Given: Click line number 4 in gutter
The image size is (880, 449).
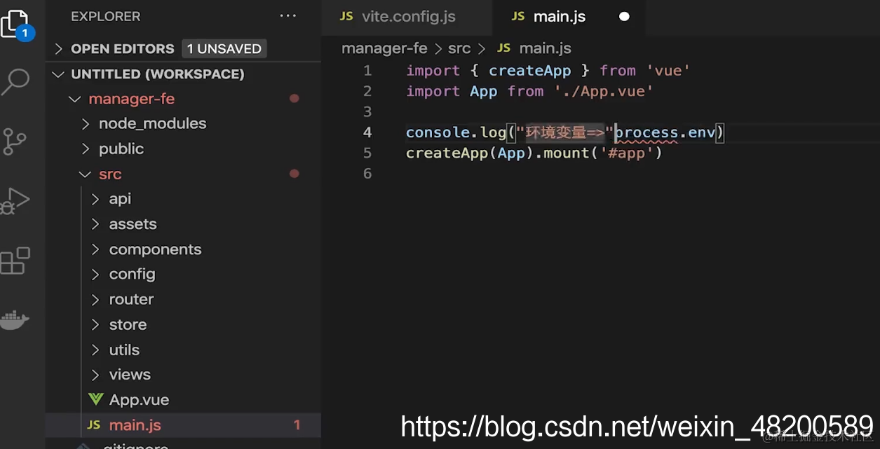Looking at the screenshot, I should point(367,132).
